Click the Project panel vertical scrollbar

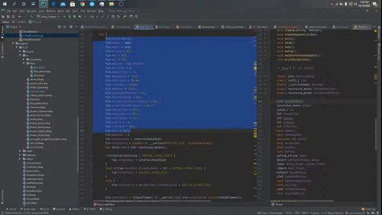coord(78,145)
